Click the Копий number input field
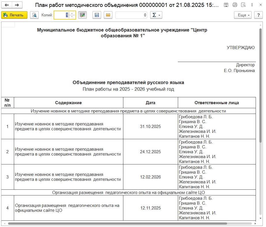Image resolution: width=266 pixels, height=227 pixels. tap(61, 15)
